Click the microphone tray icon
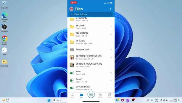 point(152,100)
